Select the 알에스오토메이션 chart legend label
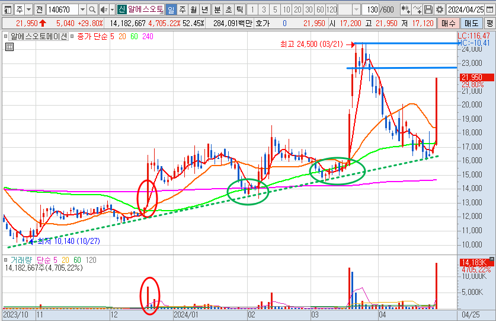Viewport: 496px width, 321px height. tap(39, 36)
